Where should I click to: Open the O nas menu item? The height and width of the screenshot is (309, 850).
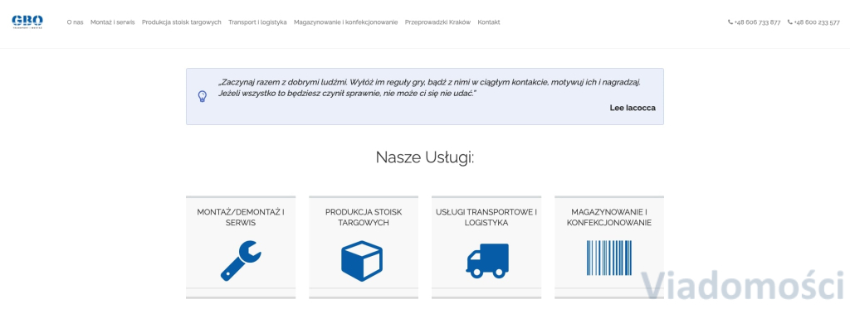pyautogui.click(x=75, y=22)
